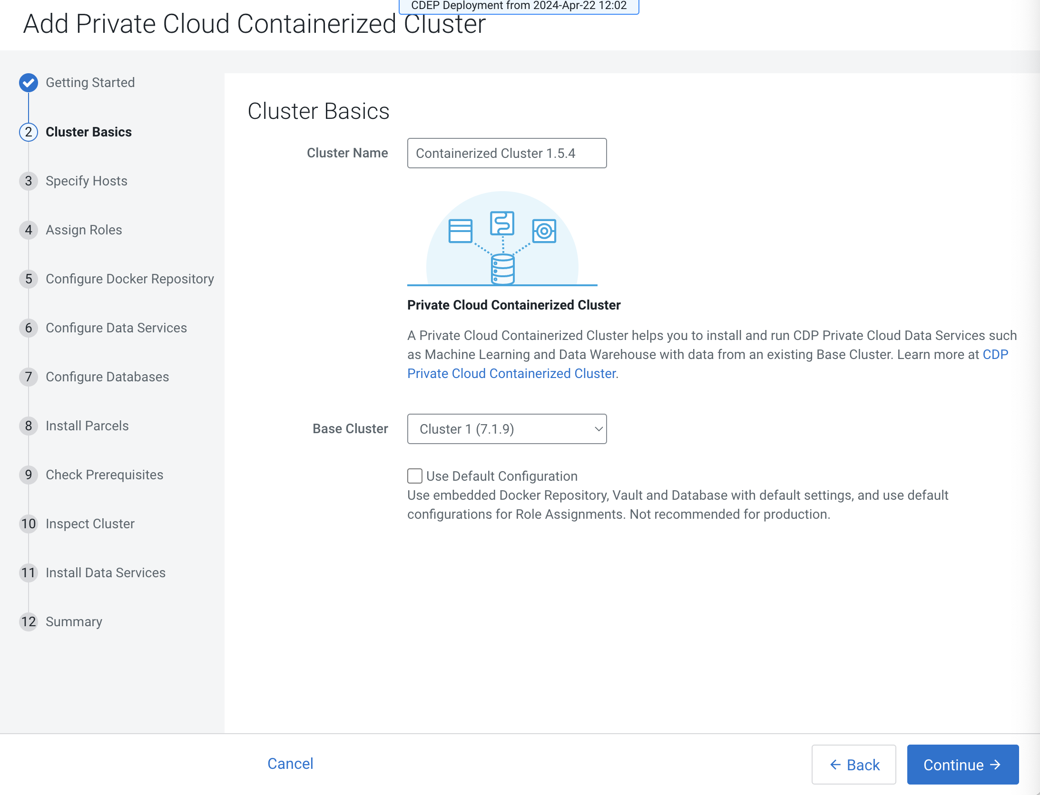1040x795 pixels.
Task: Open Configure Docker Repository step
Action: [x=130, y=279]
